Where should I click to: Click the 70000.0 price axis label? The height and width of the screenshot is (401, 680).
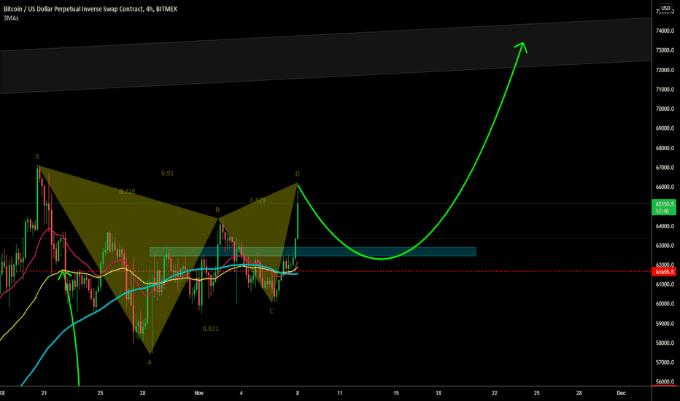tap(665, 109)
